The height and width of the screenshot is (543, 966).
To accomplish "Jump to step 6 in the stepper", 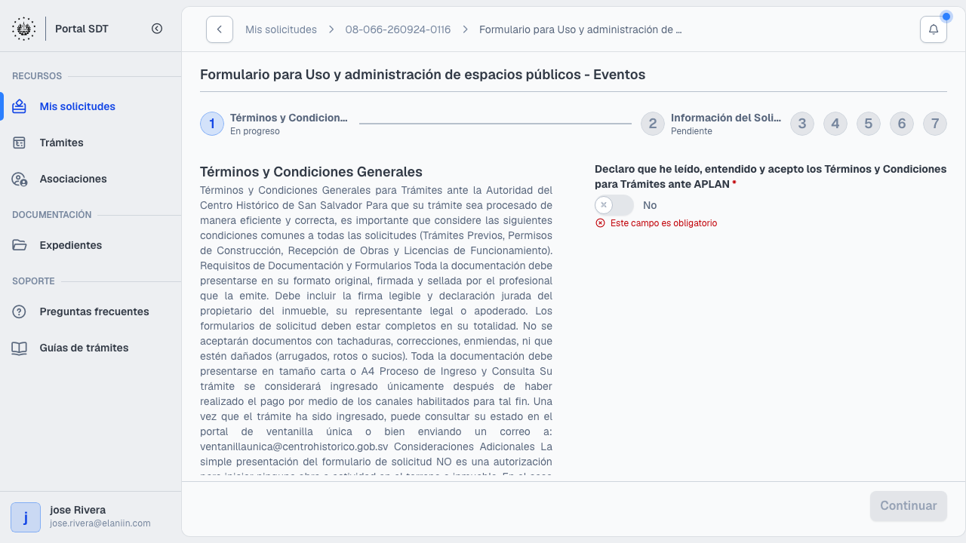I will point(902,124).
